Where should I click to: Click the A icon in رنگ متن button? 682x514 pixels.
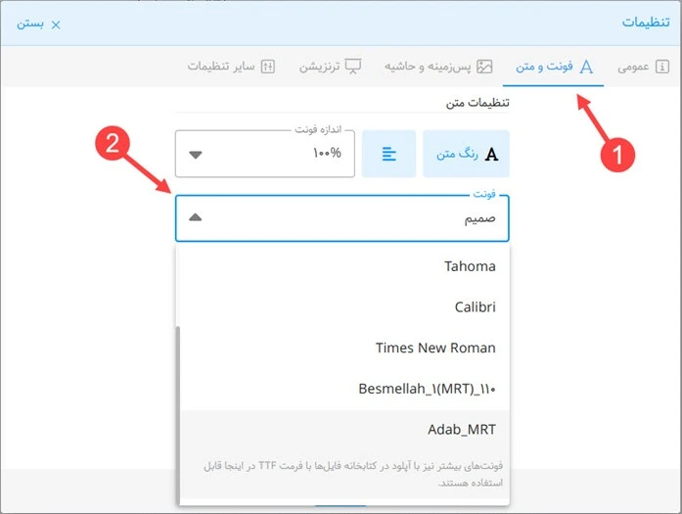click(x=492, y=154)
